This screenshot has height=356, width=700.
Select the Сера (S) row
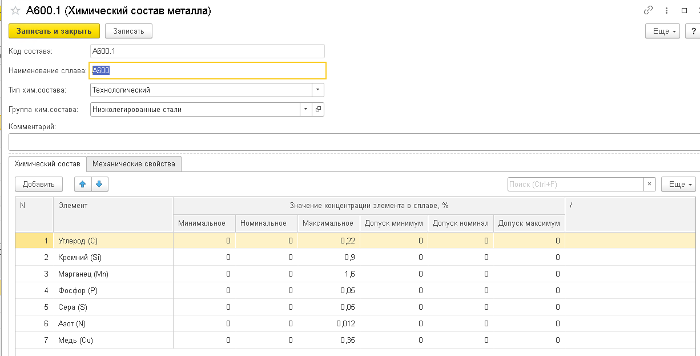click(x=355, y=307)
